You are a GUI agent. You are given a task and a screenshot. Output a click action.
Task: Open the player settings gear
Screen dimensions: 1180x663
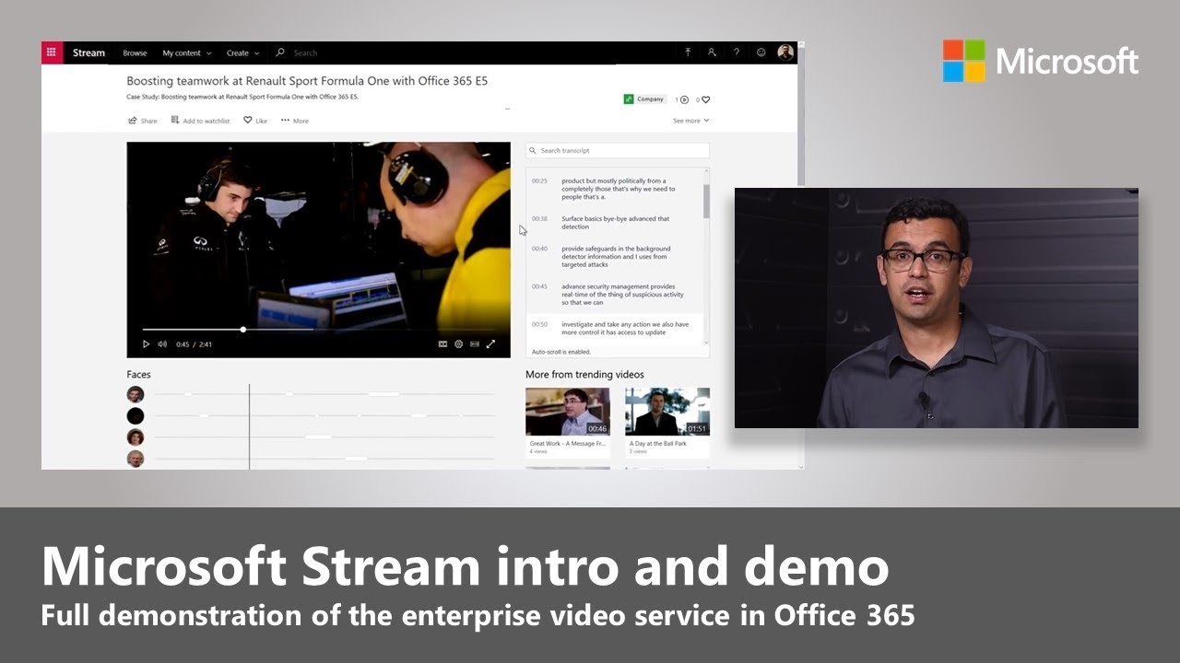(458, 344)
